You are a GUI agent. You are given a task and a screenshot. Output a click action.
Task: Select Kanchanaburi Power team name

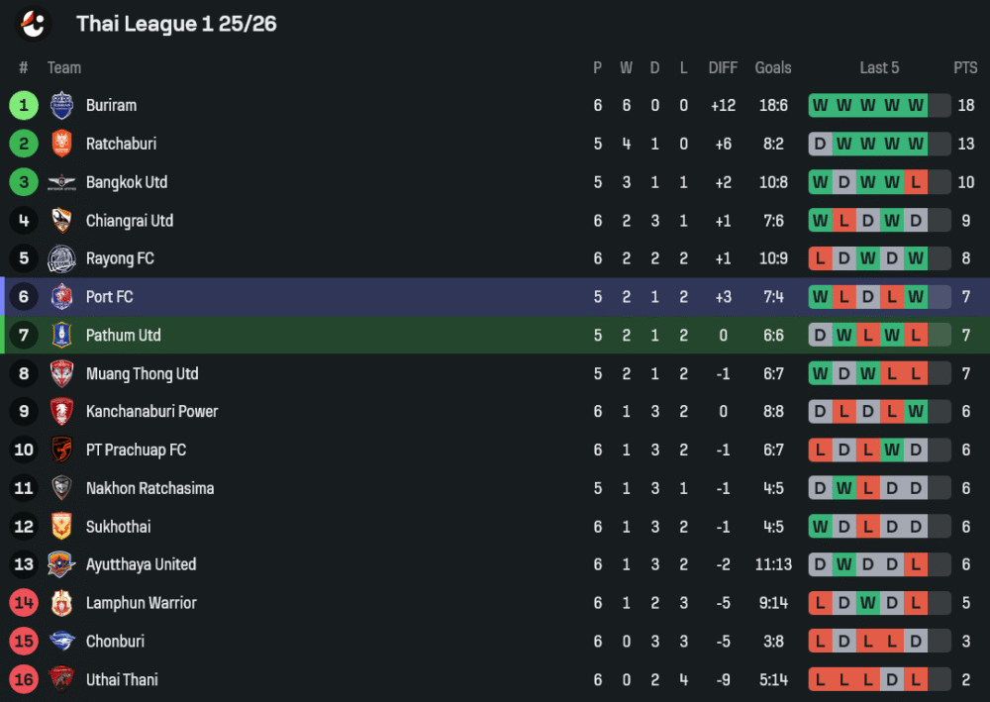click(x=151, y=412)
